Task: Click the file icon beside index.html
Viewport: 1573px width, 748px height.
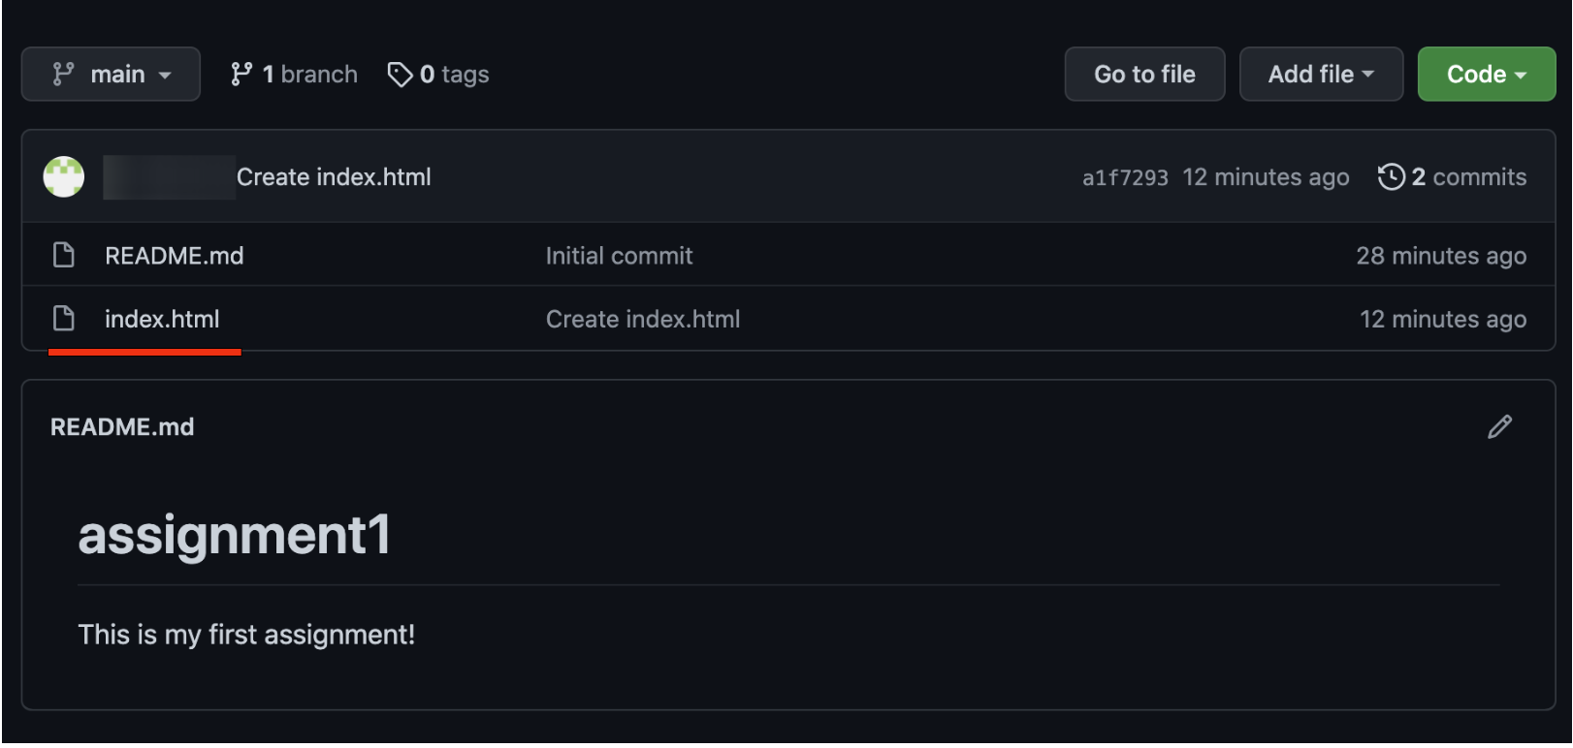Action: point(64,319)
